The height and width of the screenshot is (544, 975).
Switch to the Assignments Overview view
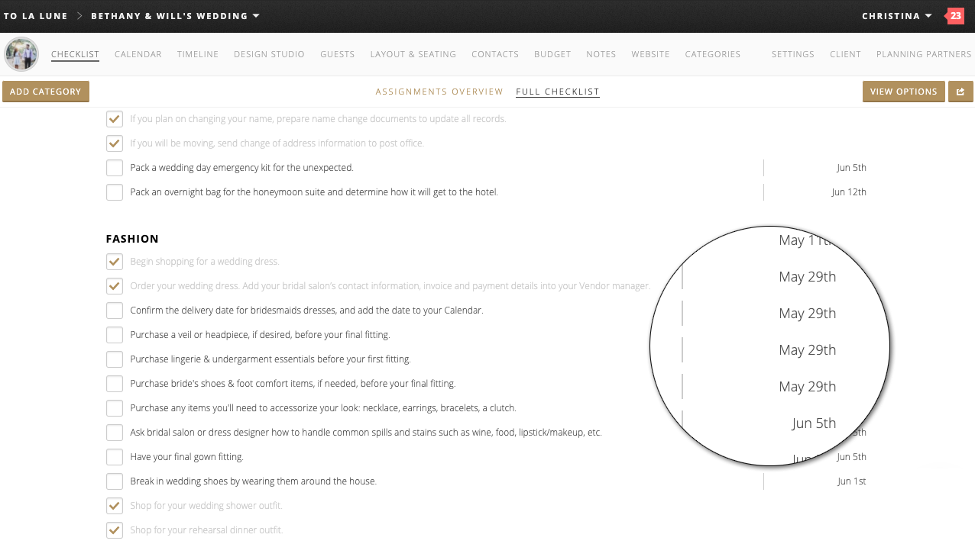[439, 92]
